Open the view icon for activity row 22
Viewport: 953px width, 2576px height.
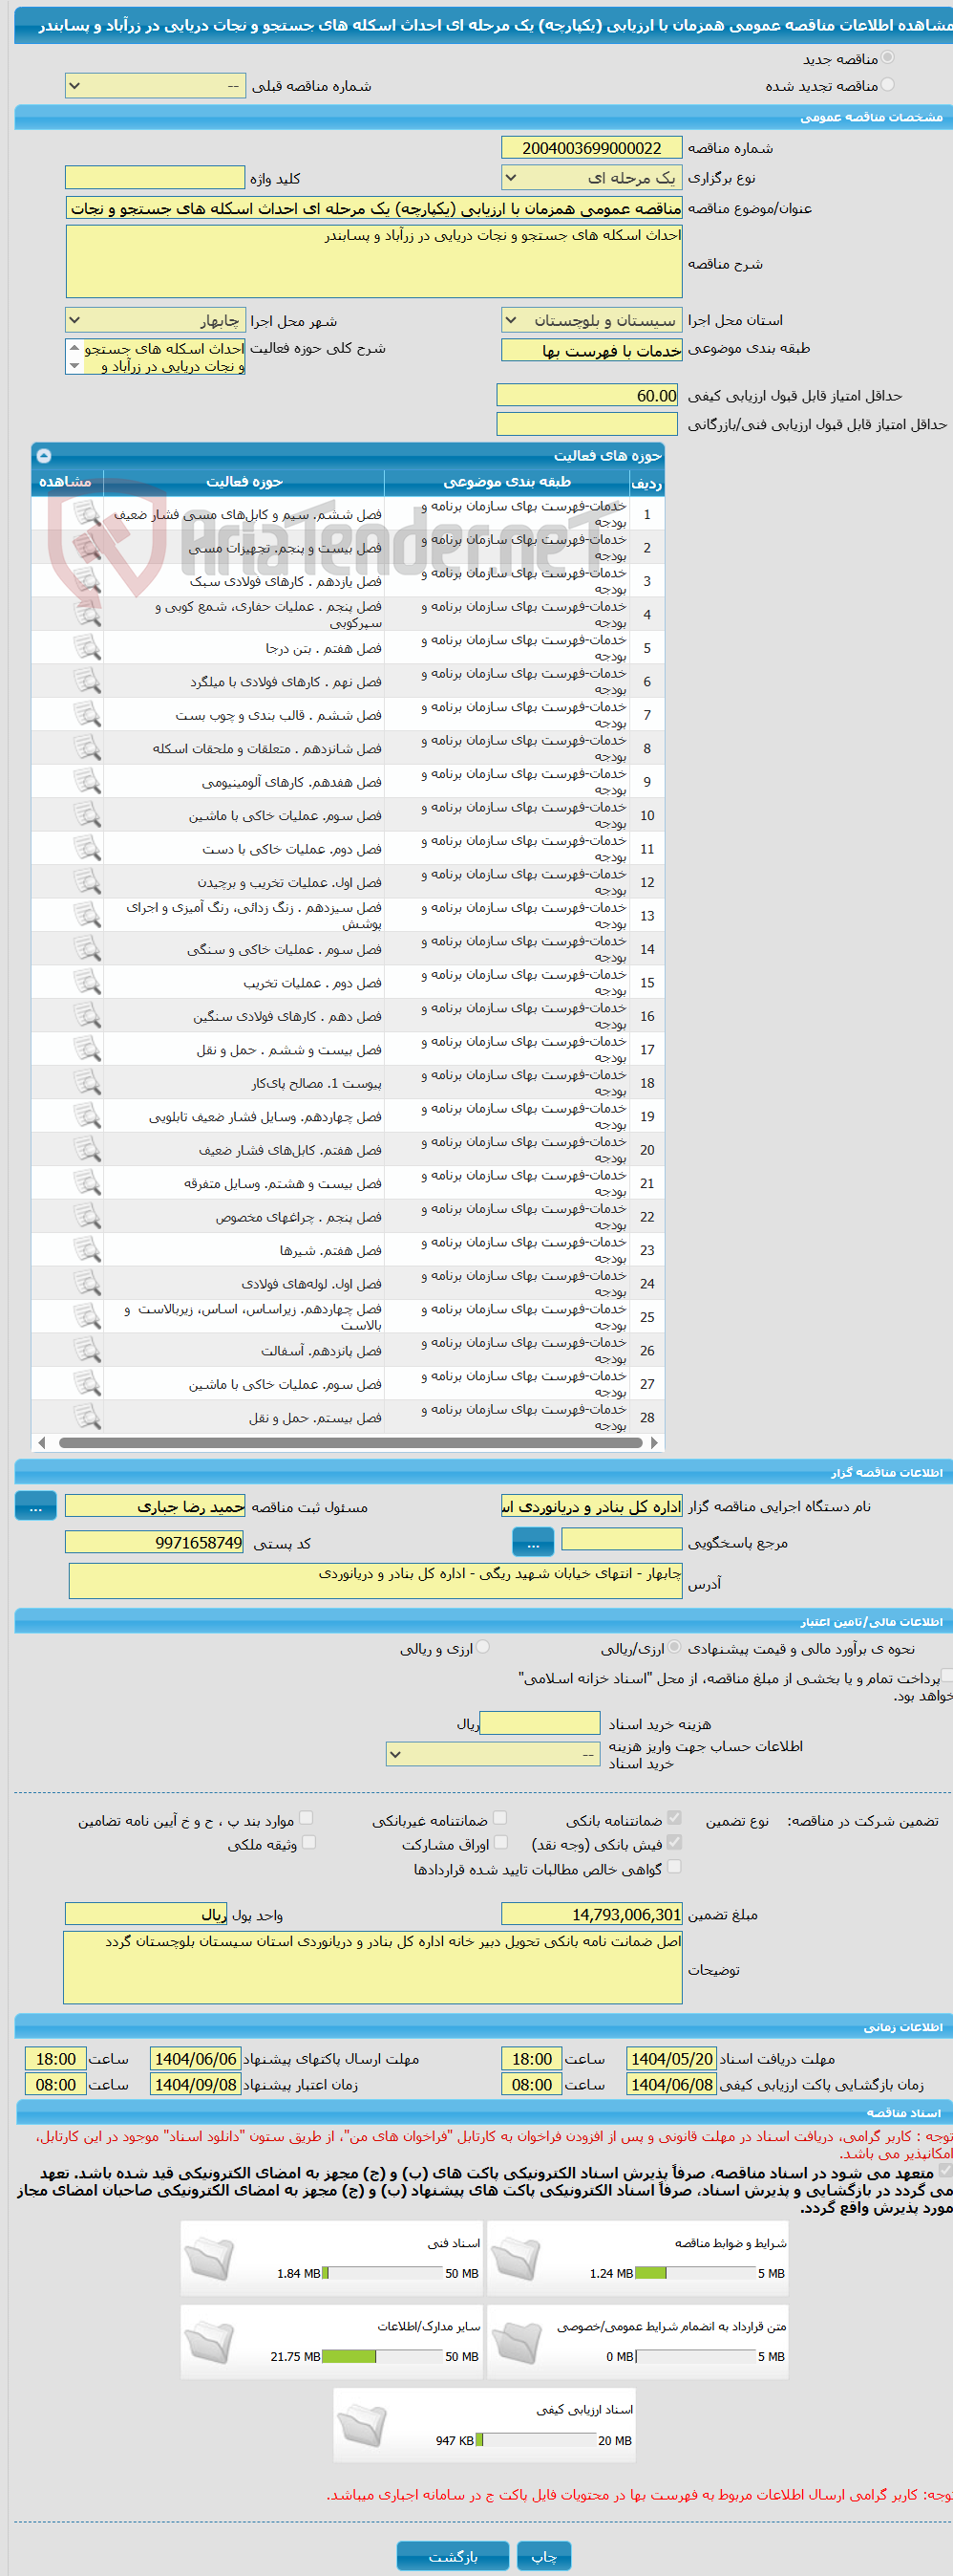pyautogui.click(x=88, y=1217)
